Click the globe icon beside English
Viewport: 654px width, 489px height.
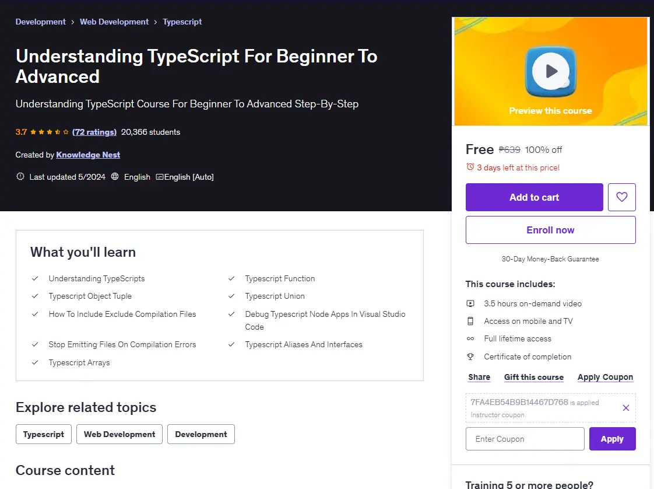[x=115, y=177]
